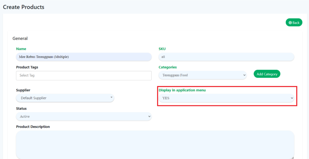The image size is (309, 159).
Task: Click the Product Tags label
Action: pos(27,67)
